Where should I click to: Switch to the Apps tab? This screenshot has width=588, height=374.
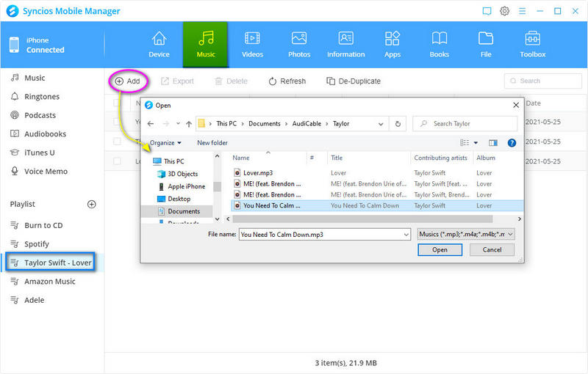click(x=392, y=45)
